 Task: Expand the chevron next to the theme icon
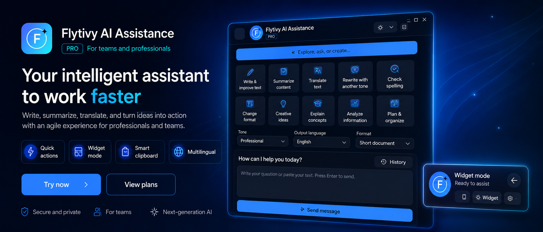point(391,27)
